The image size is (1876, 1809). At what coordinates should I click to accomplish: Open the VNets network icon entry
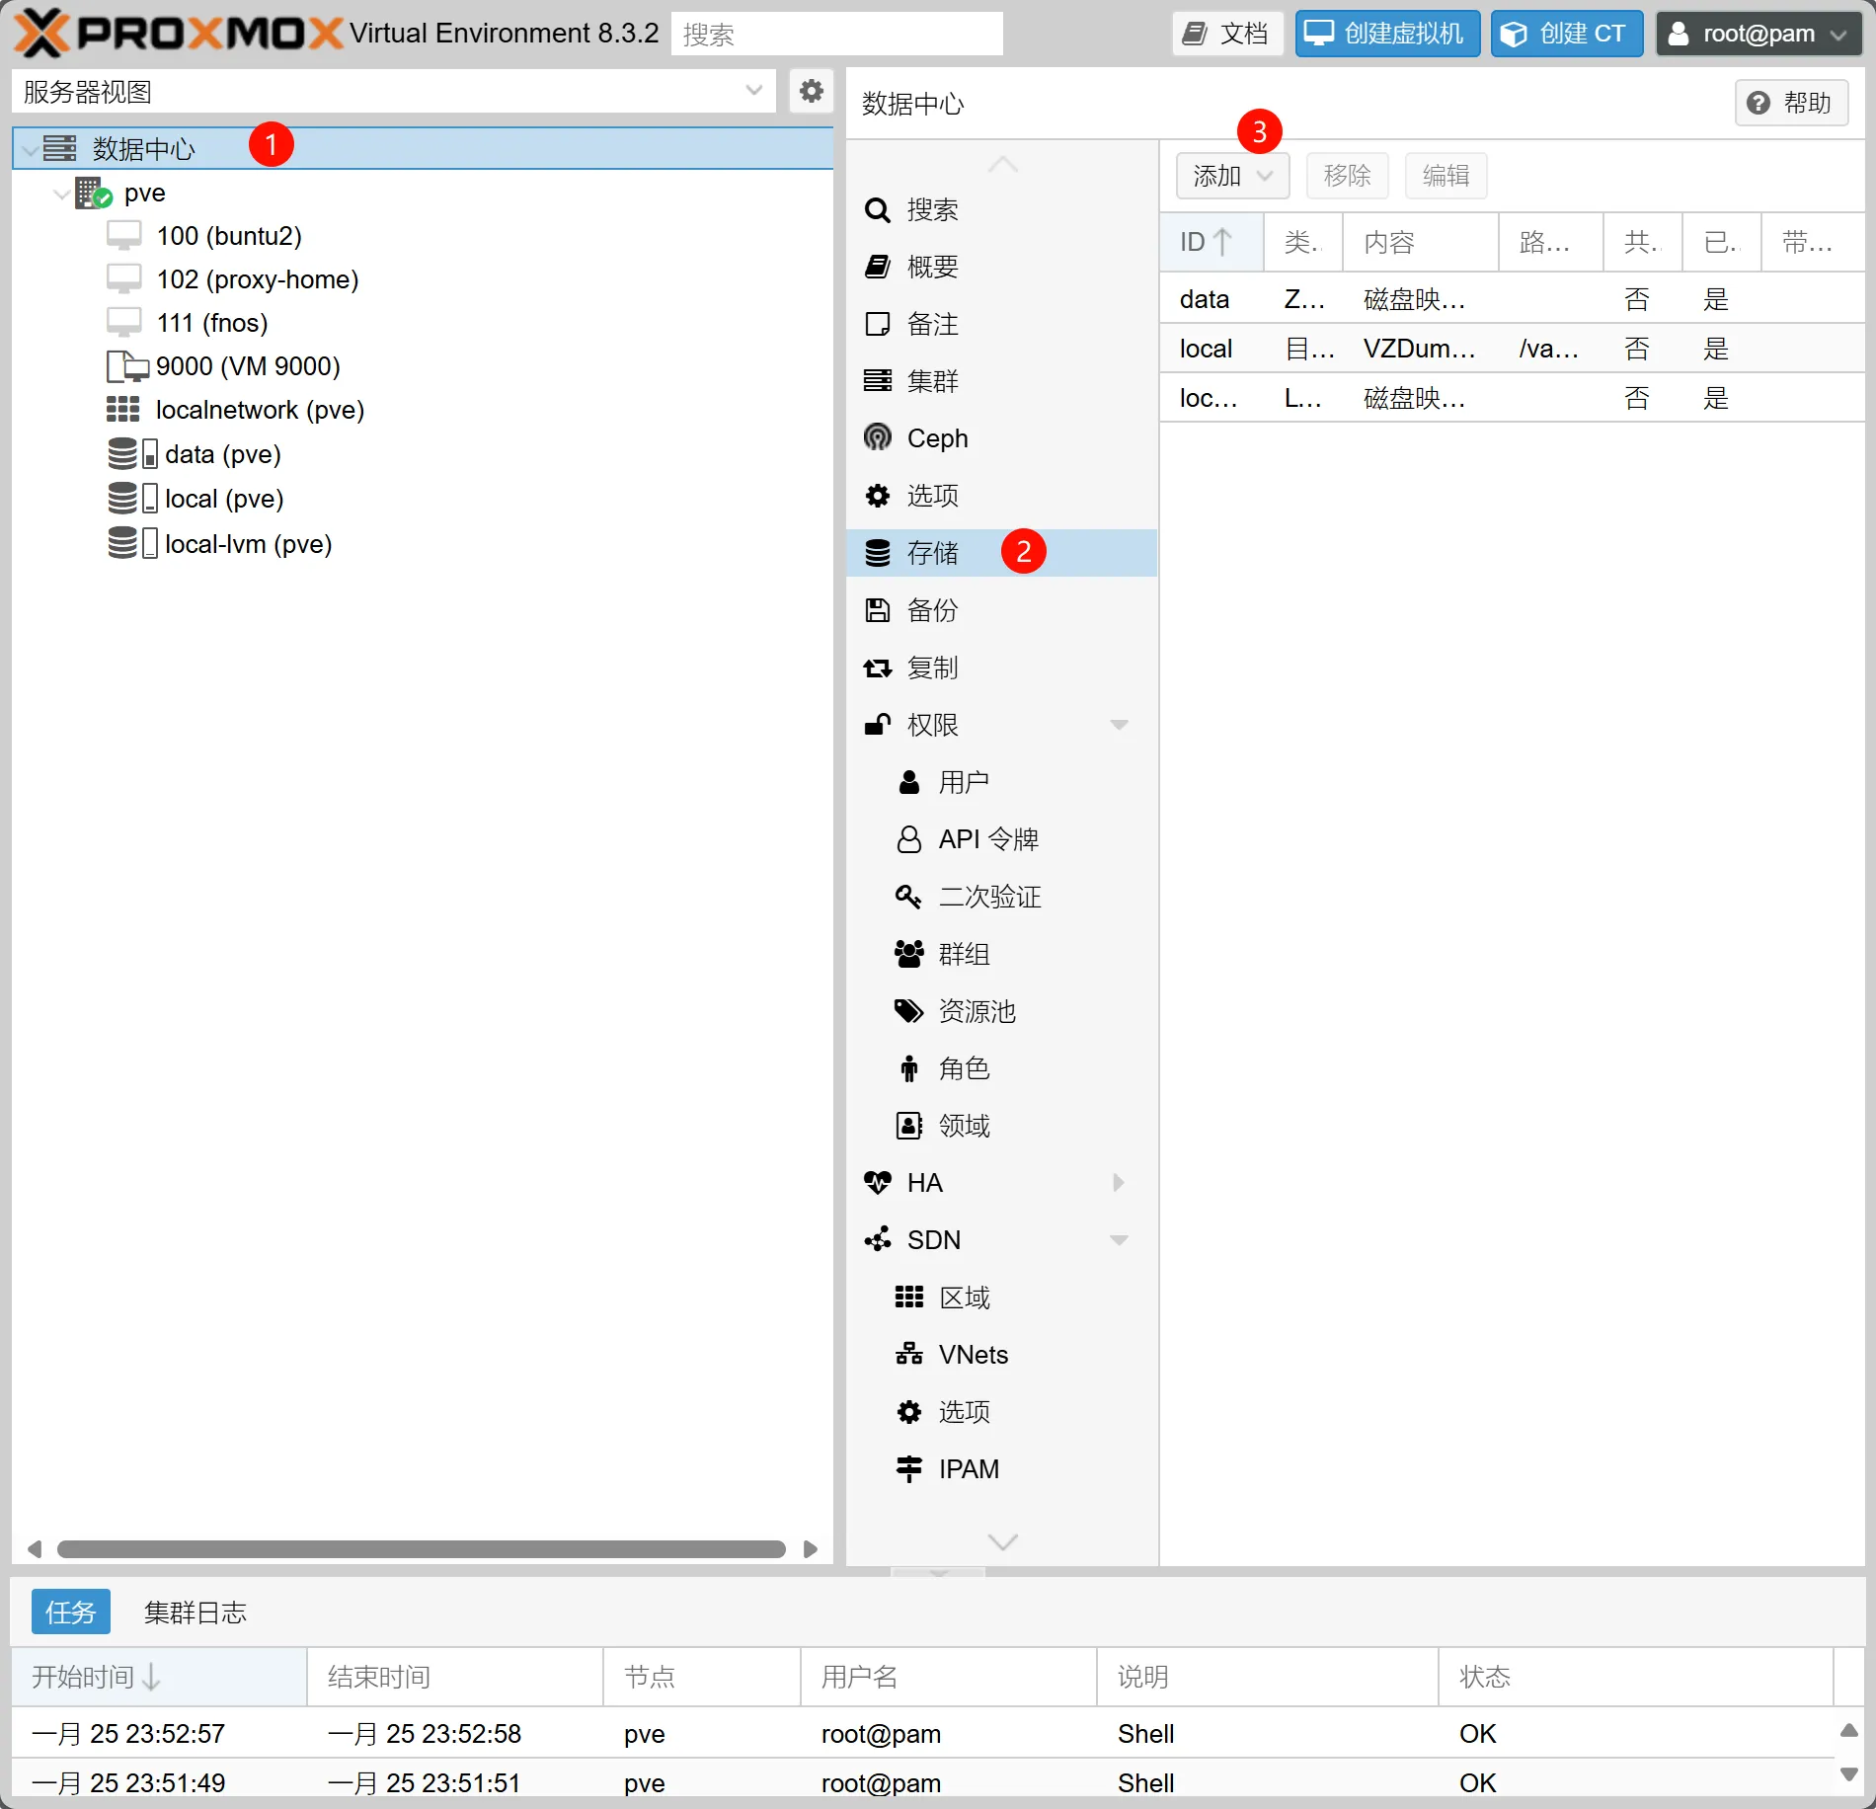pyautogui.click(x=908, y=1354)
